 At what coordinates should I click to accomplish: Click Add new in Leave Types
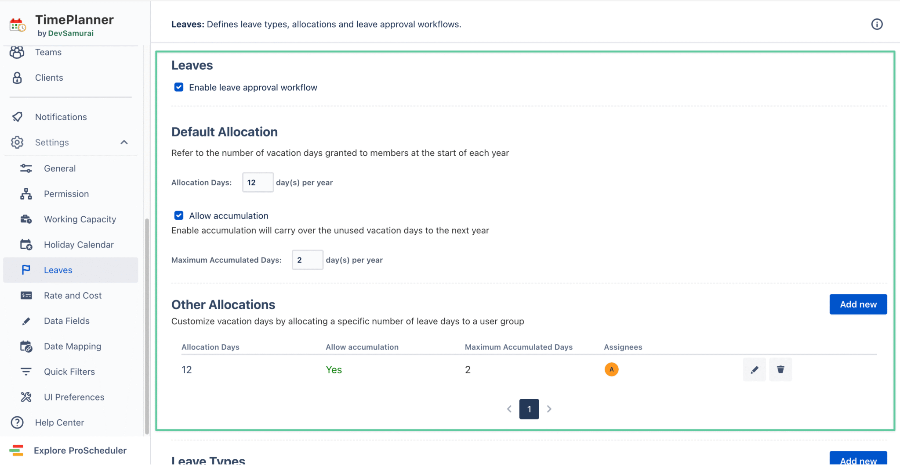(x=858, y=458)
